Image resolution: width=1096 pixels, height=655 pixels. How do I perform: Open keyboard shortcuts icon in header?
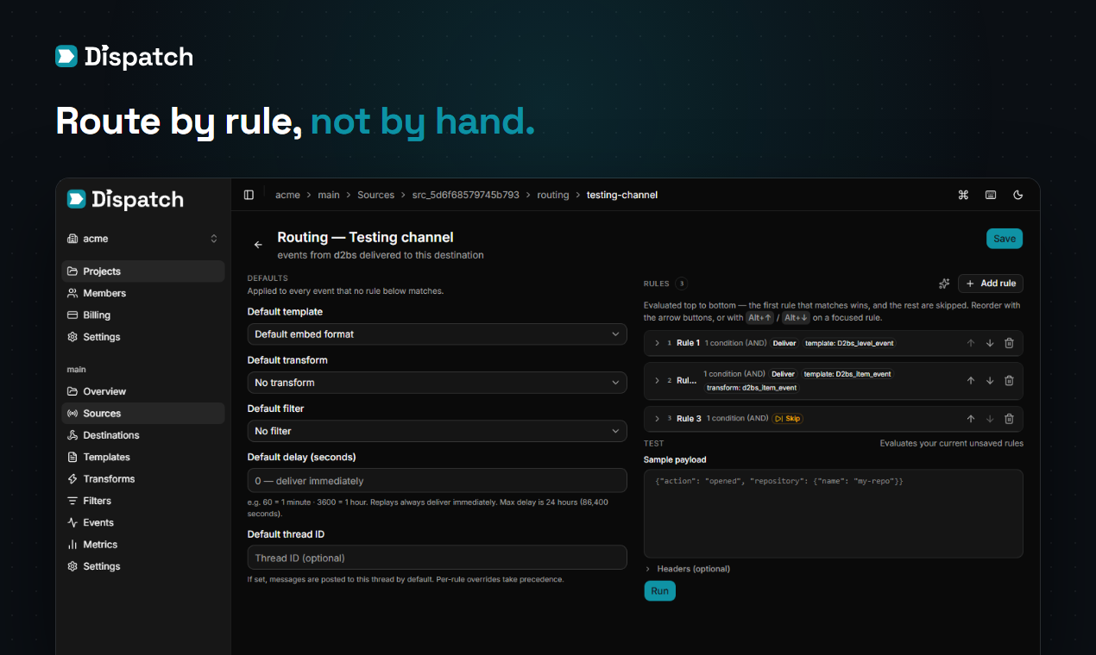[991, 195]
